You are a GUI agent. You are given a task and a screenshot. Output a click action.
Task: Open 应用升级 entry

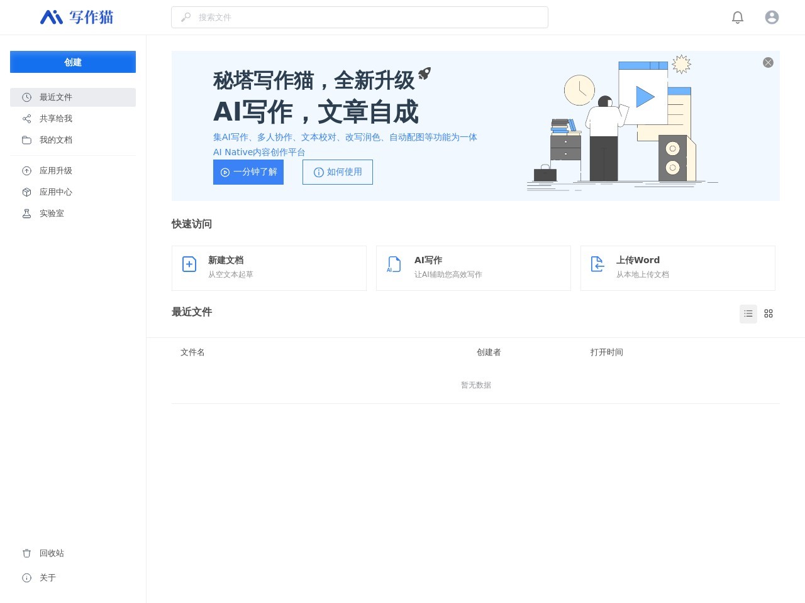[73, 171]
